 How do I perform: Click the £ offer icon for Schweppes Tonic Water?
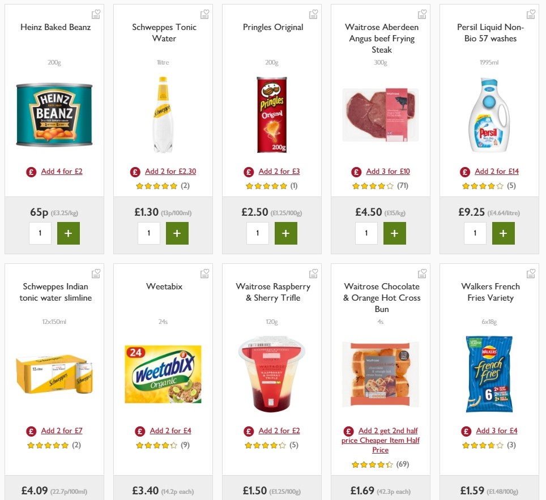coord(135,171)
